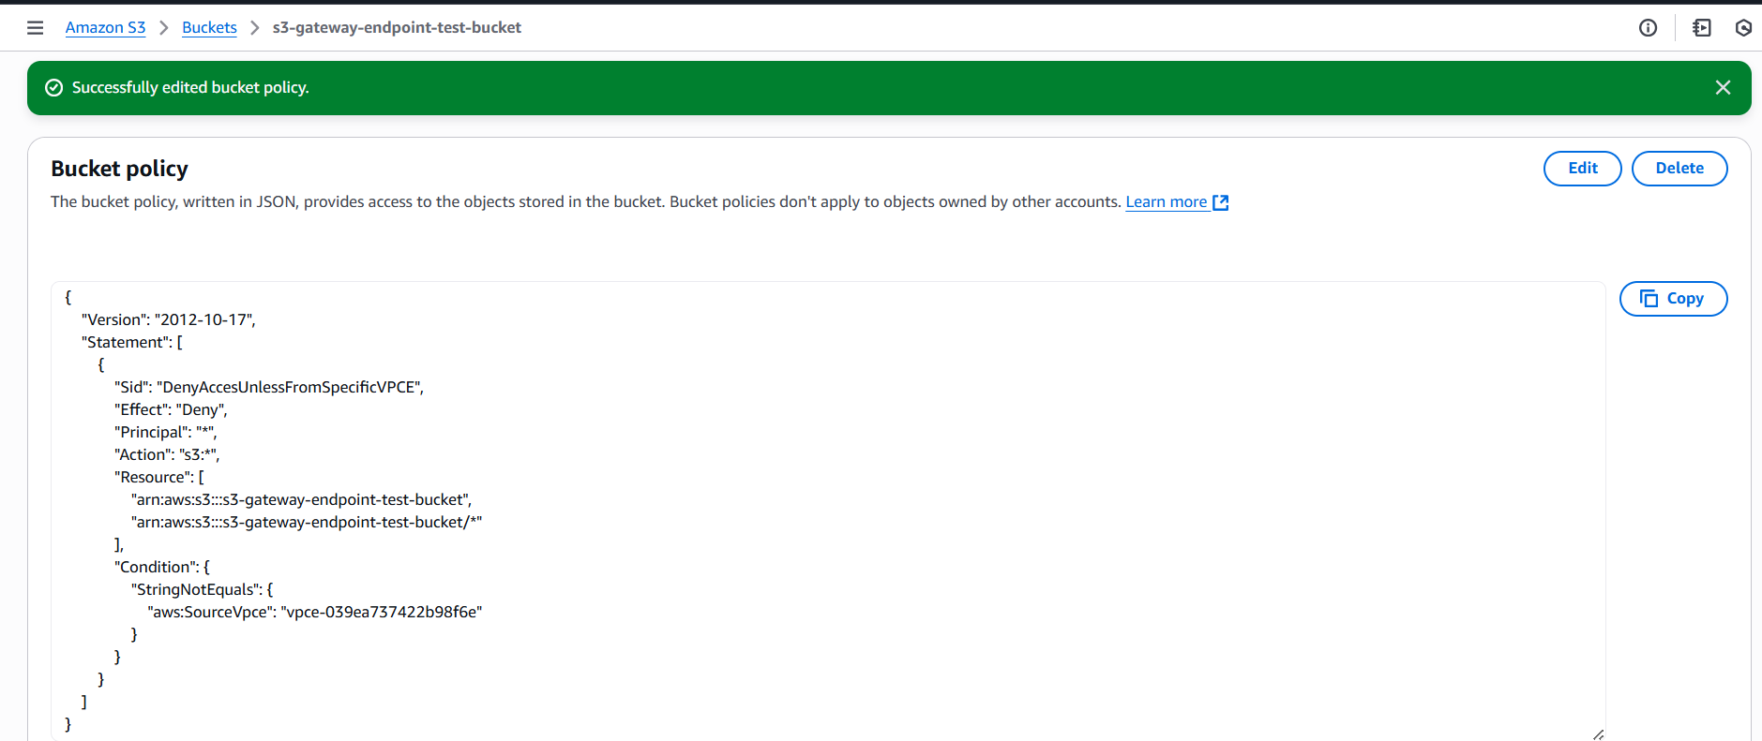Click the "Version": "2012-10-17" line
This screenshot has width=1762, height=741.
[x=169, y=319]
